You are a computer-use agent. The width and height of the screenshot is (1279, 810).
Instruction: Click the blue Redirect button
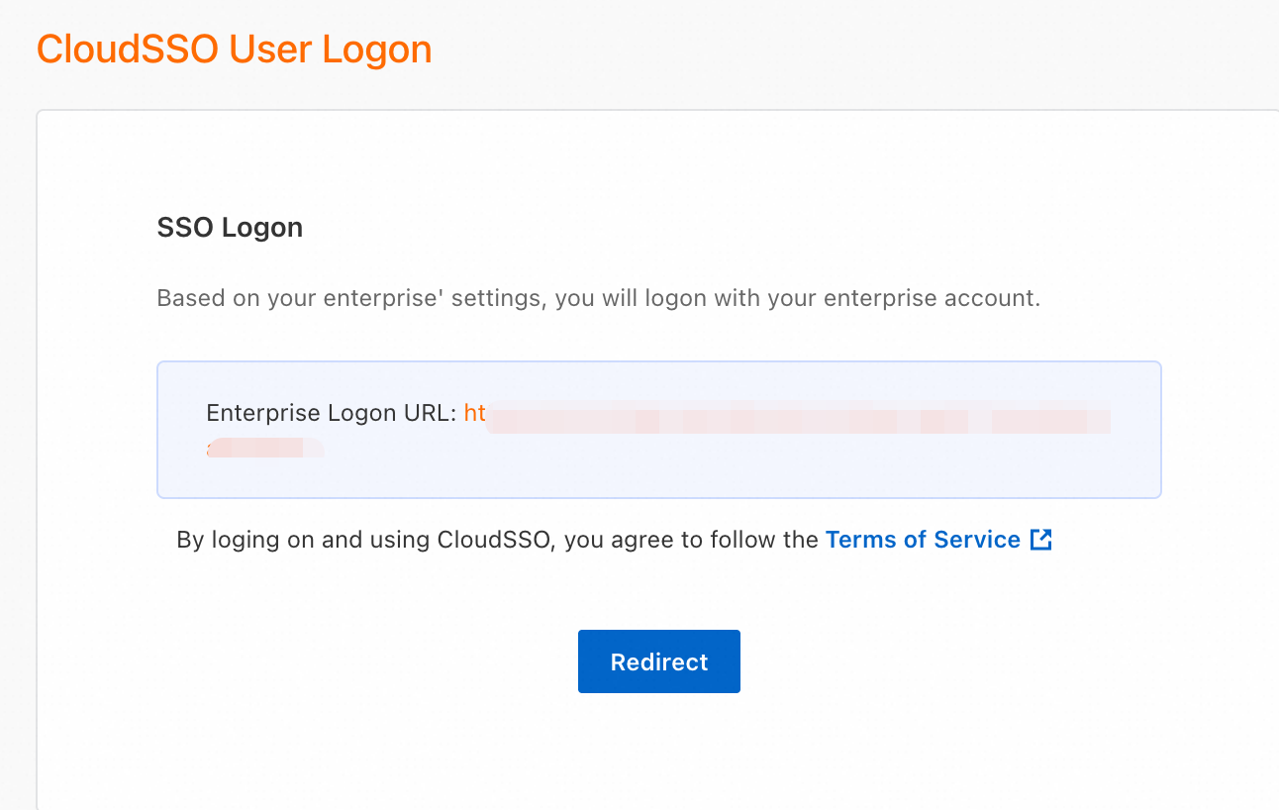click(x=658, y=661)
